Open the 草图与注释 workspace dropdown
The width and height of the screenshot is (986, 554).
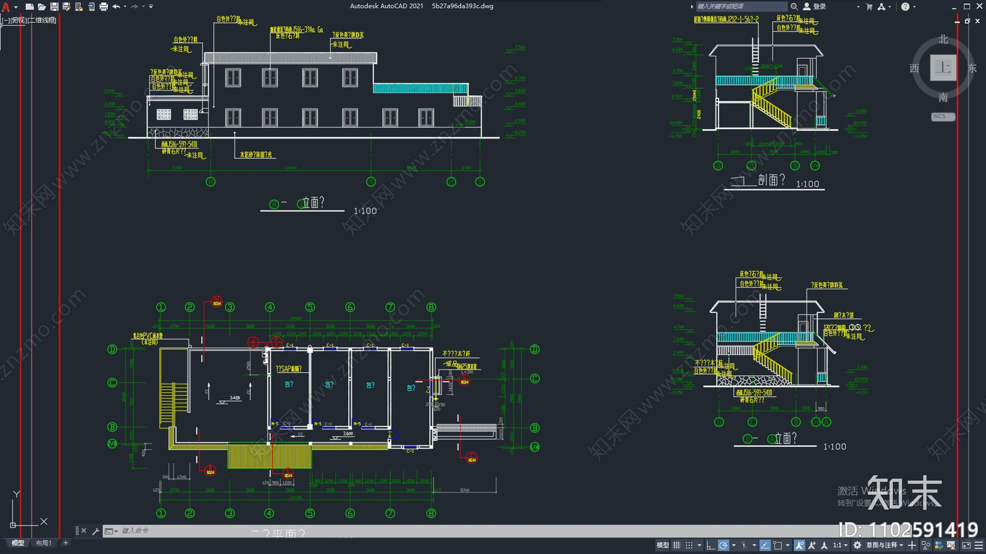[885, 545]
